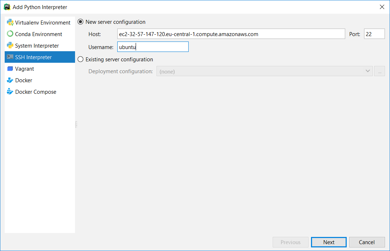
Task: Click the Port: label
Action: (x=354, y=34)
